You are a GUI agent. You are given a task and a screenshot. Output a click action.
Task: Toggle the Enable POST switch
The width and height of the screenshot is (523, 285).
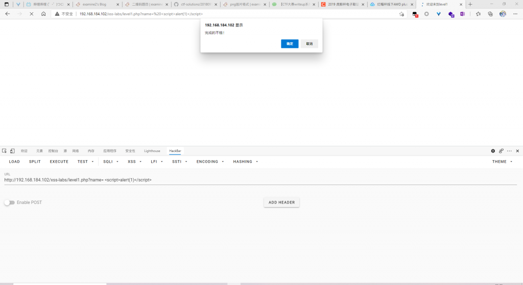pos(9,202)
